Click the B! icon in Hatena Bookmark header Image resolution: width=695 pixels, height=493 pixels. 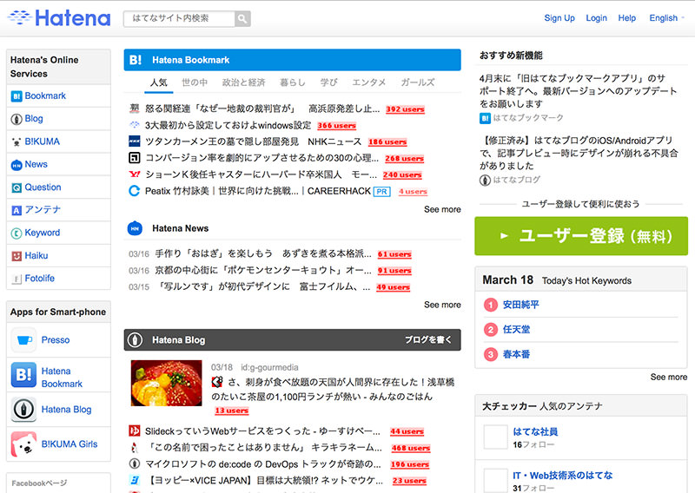pos(136,60)
